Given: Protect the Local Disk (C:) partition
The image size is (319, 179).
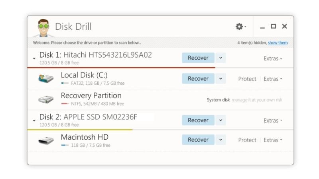Looking at the screenshot, I should coord(247,79).
